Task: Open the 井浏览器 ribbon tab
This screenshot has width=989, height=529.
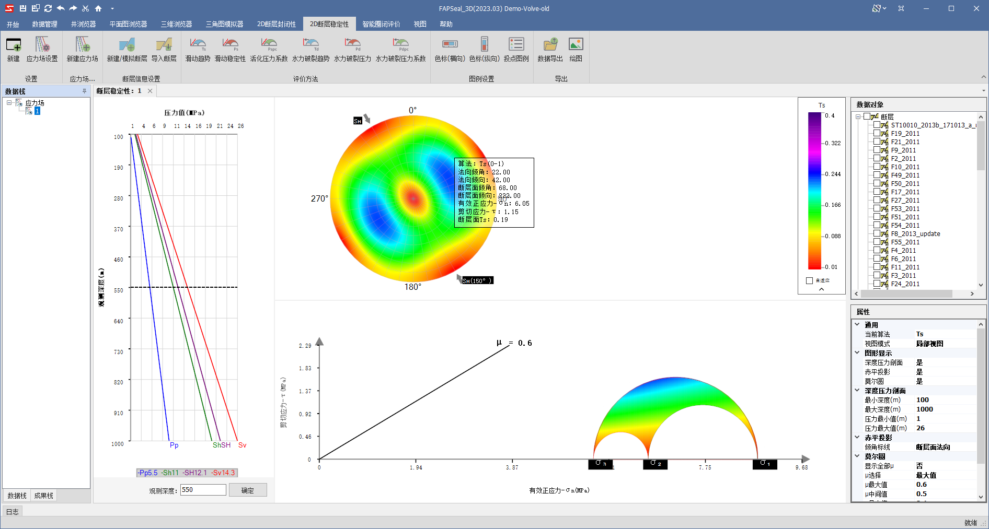Action: (83, 24)
